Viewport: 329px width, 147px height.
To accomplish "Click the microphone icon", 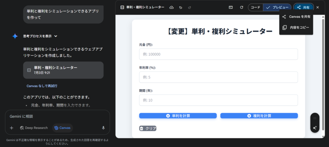I will click(x=103, y=128).
